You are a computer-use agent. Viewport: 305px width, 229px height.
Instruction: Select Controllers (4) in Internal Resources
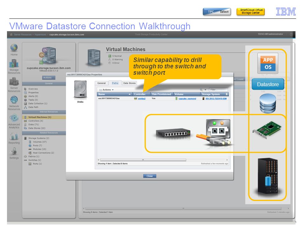tap(36, 121)
